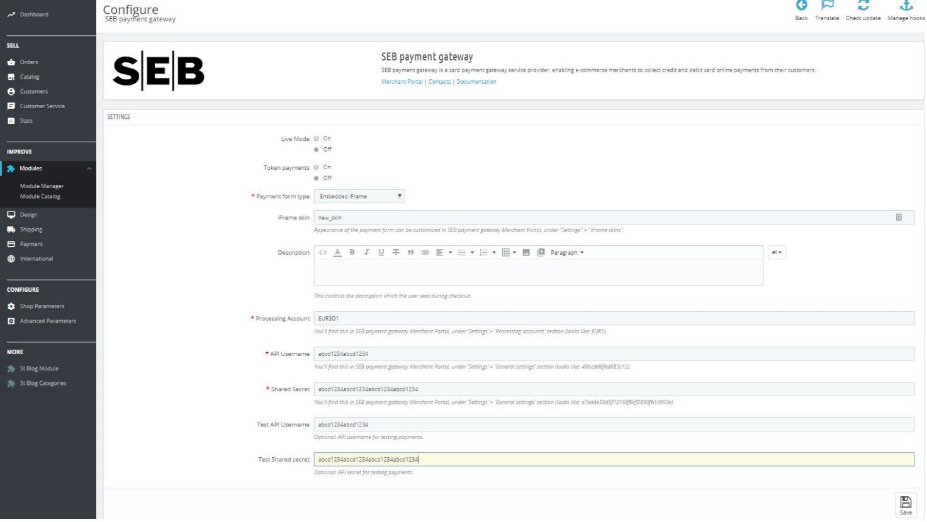Image resolution: width=927 pixels, height=522 pixels.
Task: Open Module Manager submenu item
Action: pyautogui.click(x=42, y=186)
